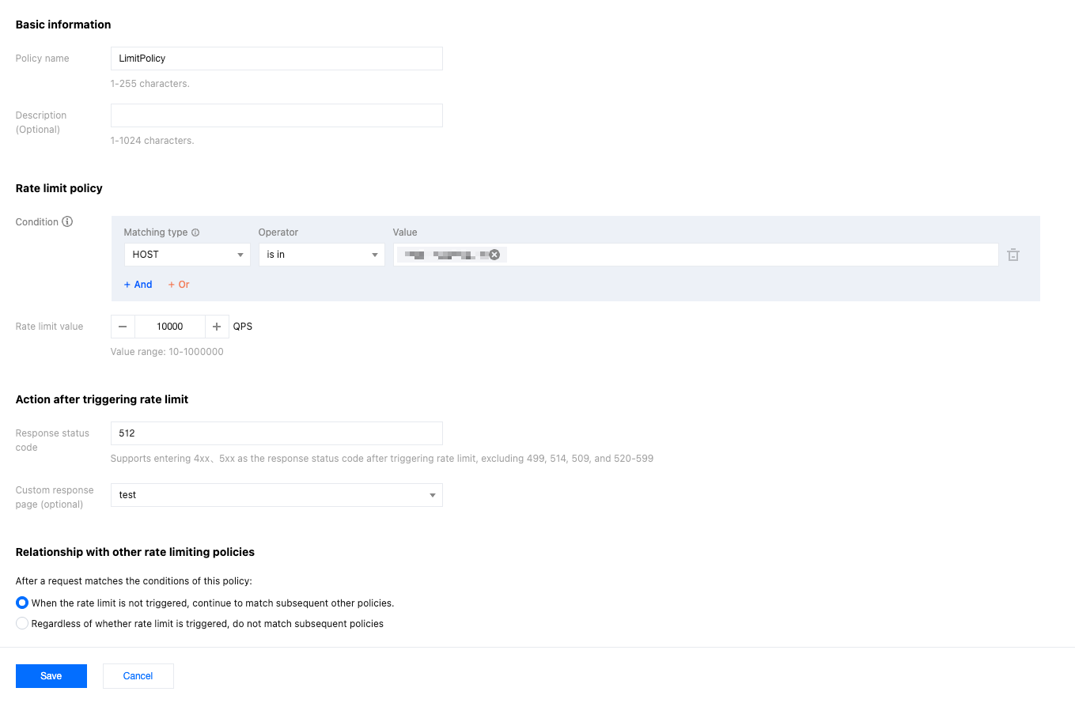1075x703 pixels.
Task: Focus the Description text field
Action: pyautogui.click(x=276, y=115)
